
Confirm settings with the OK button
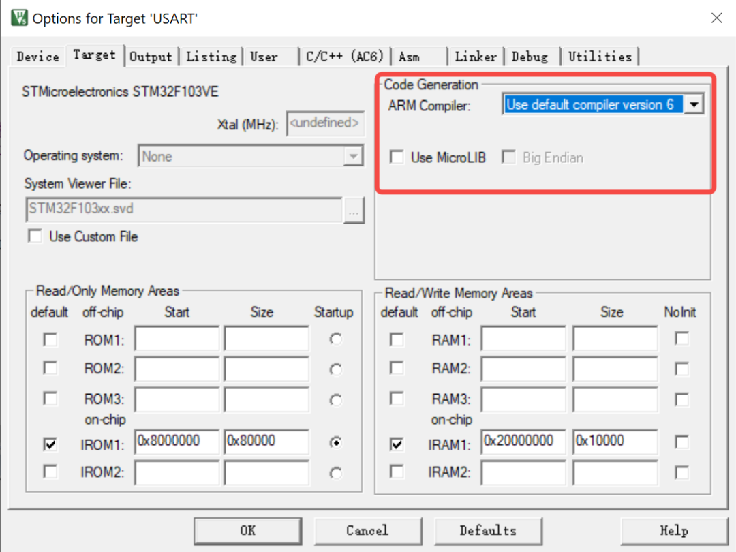click(x=248, y=531)
